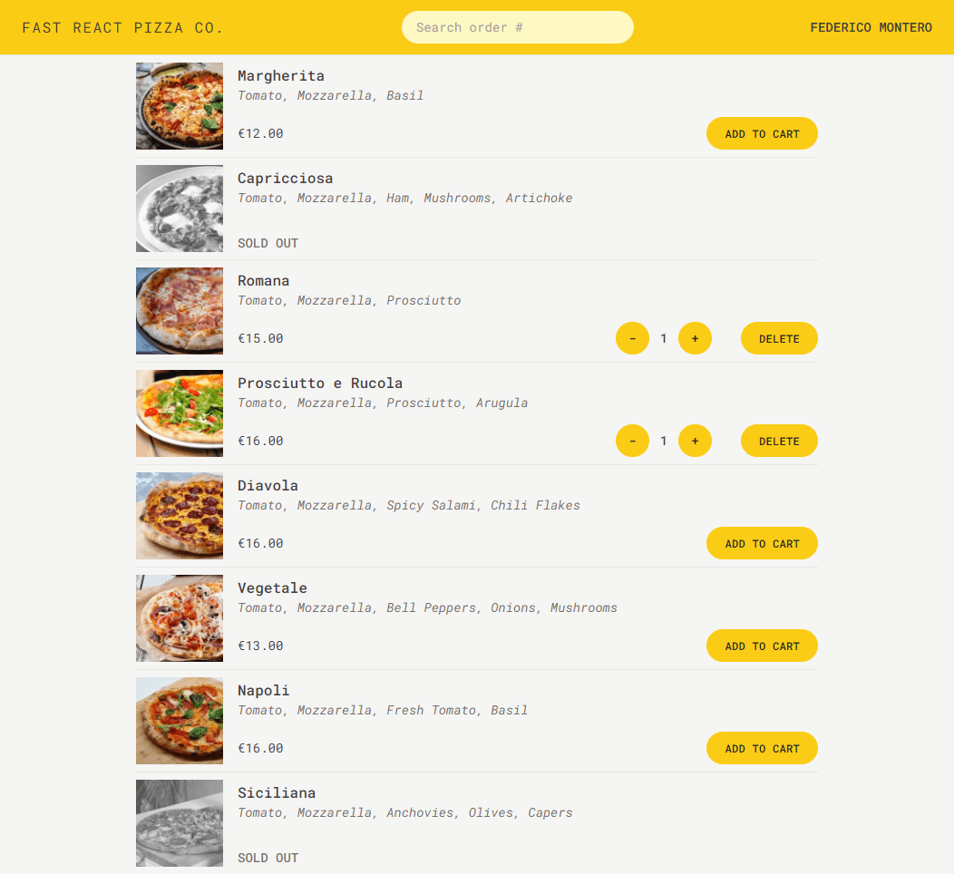
Task: Decrease Prosciutto e Rucola quantity
Action: point(632,441)
